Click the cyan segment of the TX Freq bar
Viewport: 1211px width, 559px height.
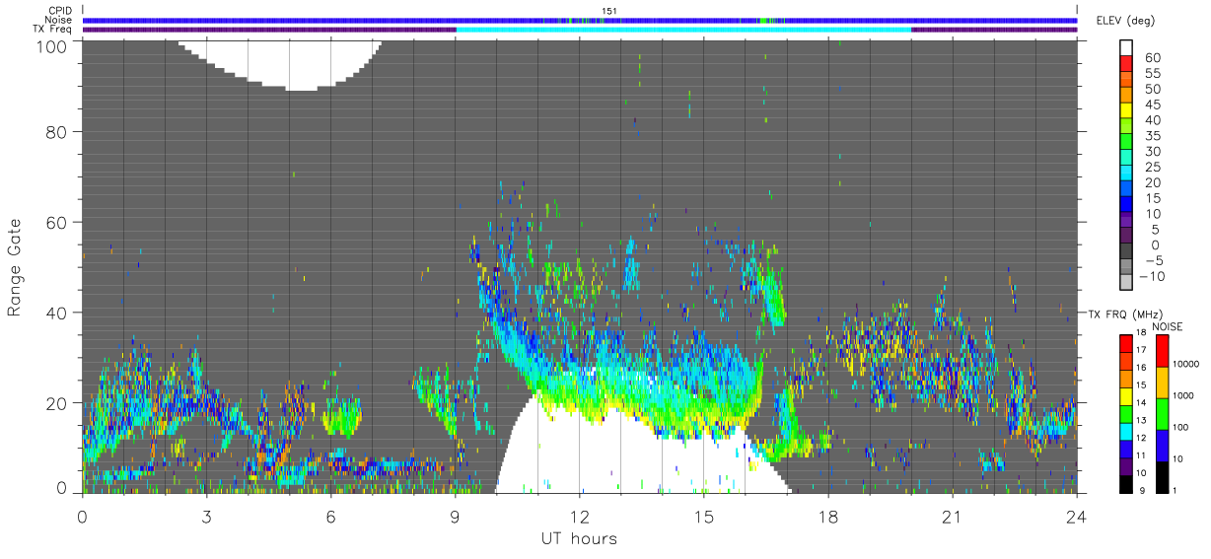(683, 30)
